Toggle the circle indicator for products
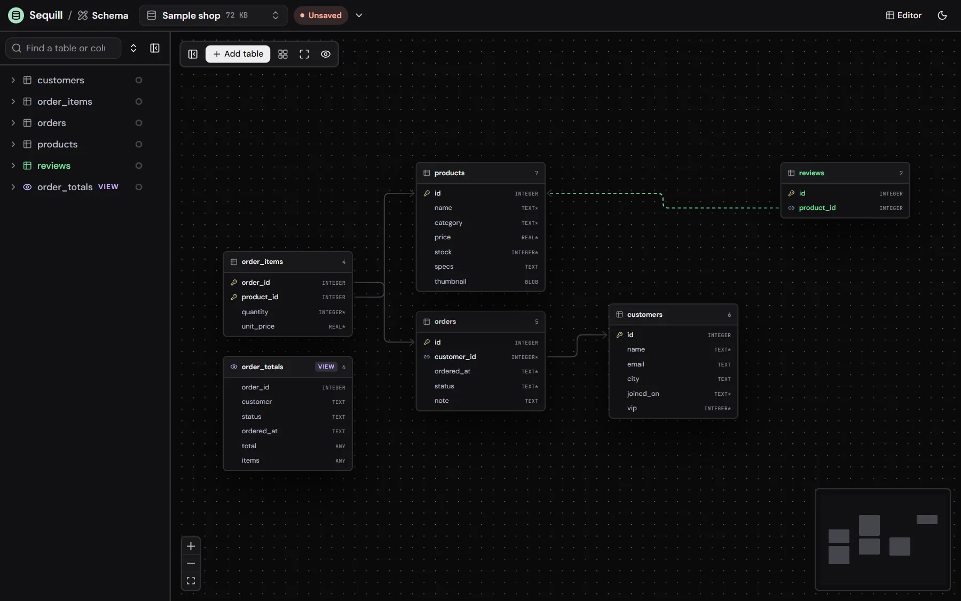The height and width of the screenshot is (601, 961). pos(139,144)
